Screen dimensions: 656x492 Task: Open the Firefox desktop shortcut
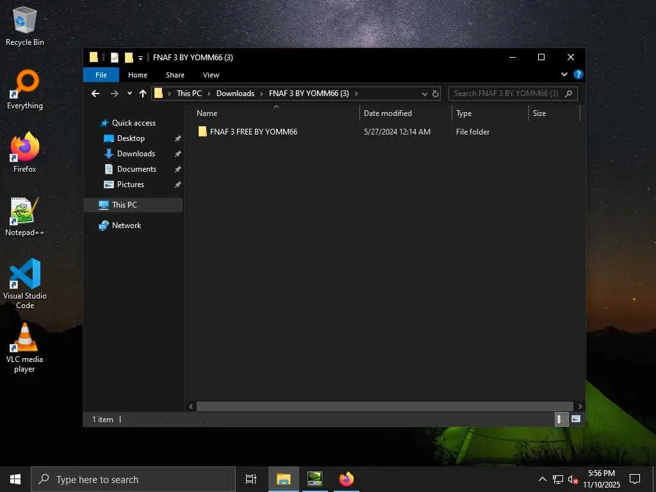pyautogui.click(x=25, y=152)
